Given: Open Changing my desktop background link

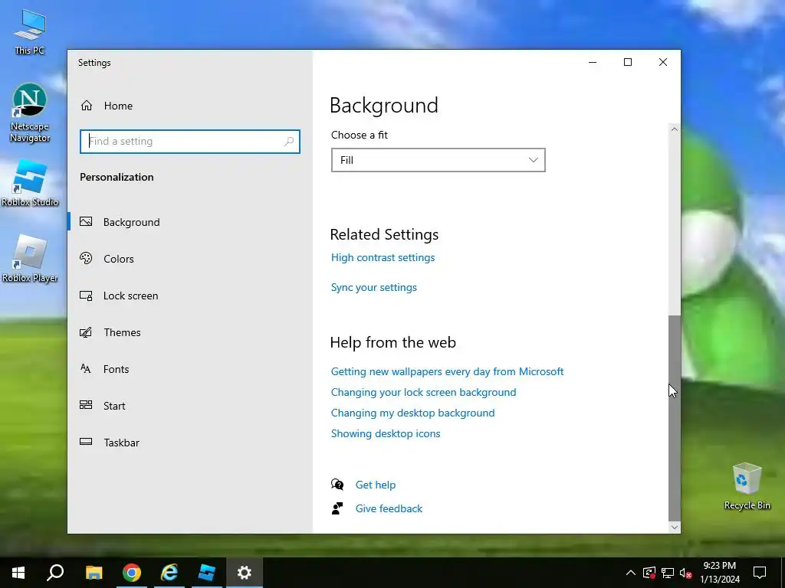Looking at the screenshot, I should coord(412,413).
